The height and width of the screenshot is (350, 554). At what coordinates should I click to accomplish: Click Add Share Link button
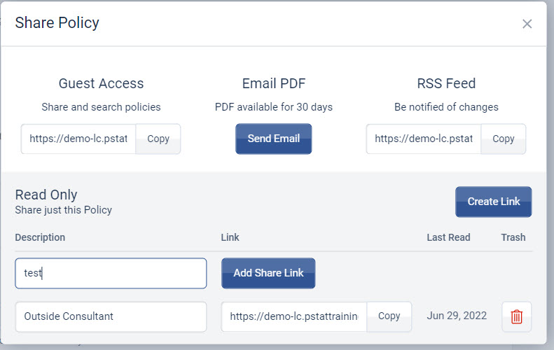tap(268, 273)
